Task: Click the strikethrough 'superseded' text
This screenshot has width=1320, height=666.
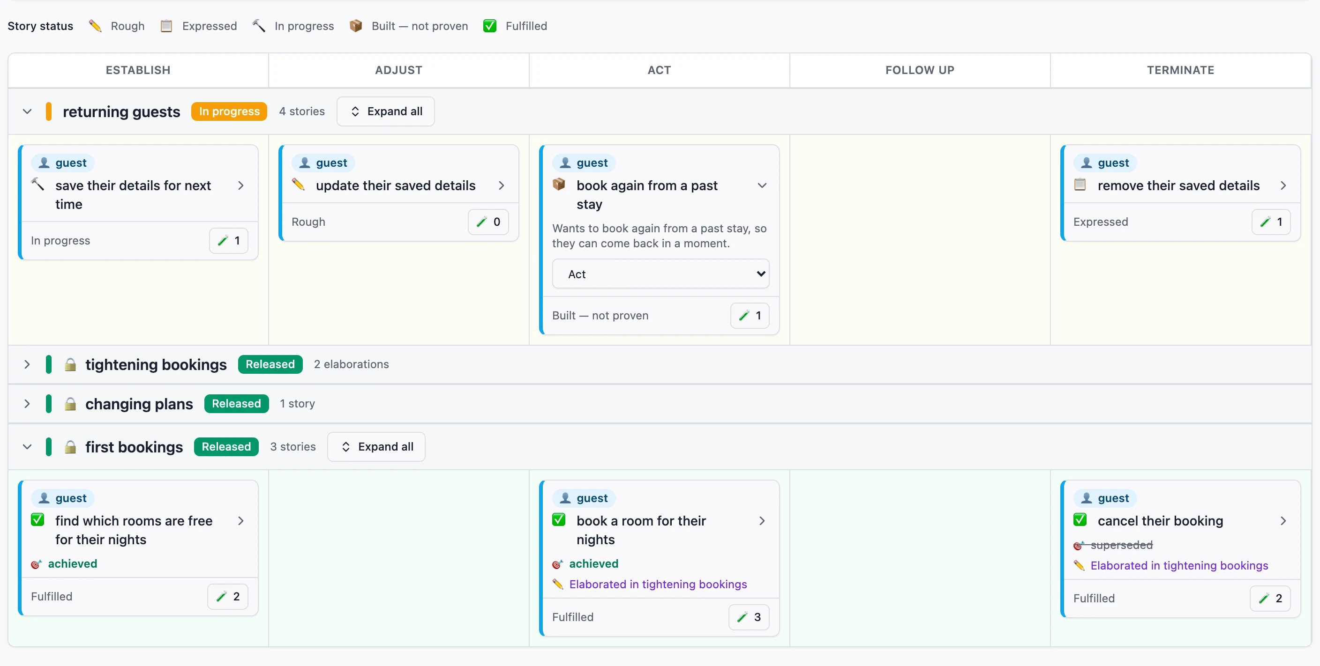Action: tap(1121, 545)
